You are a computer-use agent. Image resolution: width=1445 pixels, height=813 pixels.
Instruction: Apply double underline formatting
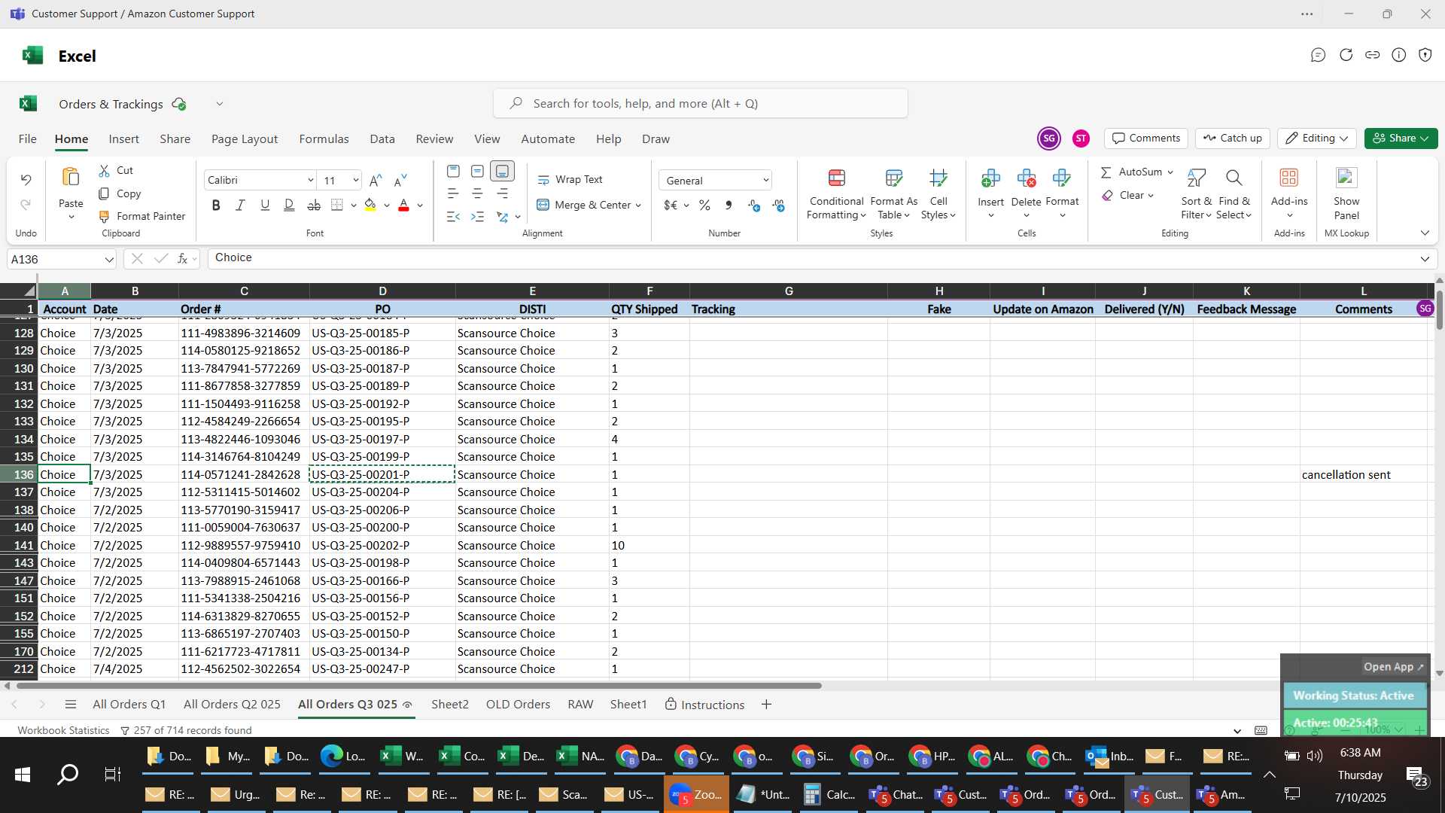pyautogui.click(x=289, y=205)
